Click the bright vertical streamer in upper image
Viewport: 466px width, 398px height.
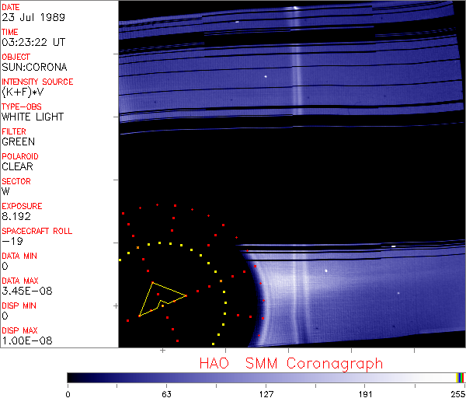295,62
